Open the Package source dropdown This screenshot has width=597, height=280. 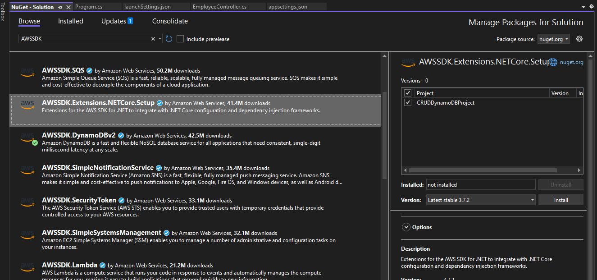(x=554, y=39)
